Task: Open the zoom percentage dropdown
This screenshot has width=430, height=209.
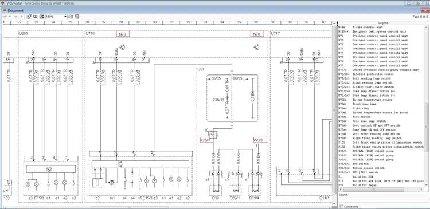Action: click(65, 17)
